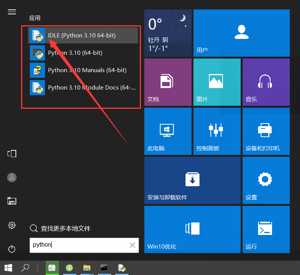This screenshot has width=300, height=275.
Task: Open the 设置 tile
Action: 266,180
